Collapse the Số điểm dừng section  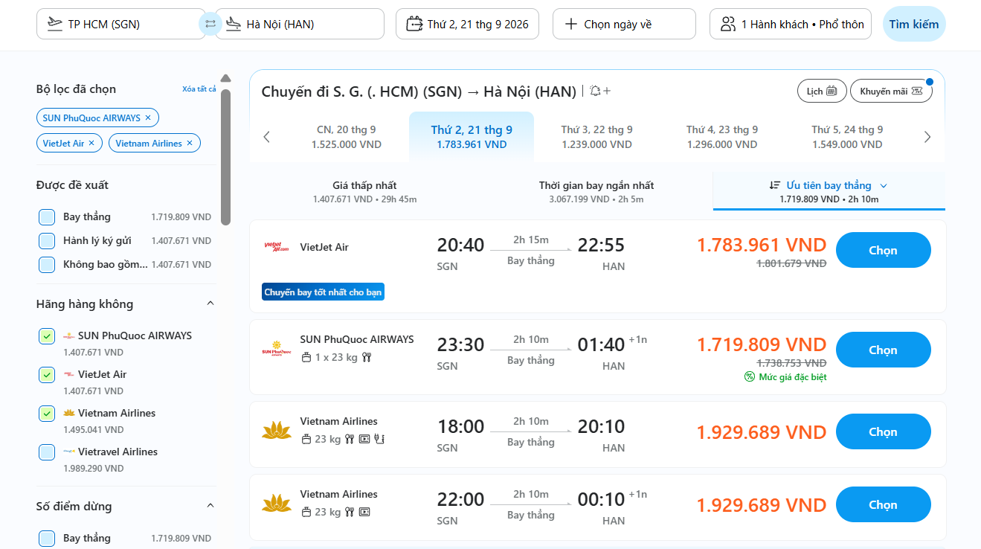pyautogui.click(x=210, y=506)
